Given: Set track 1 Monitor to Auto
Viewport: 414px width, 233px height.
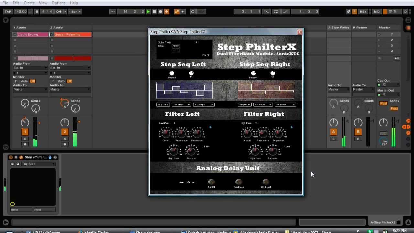Looking at the screenshot, I should point(24,81).
